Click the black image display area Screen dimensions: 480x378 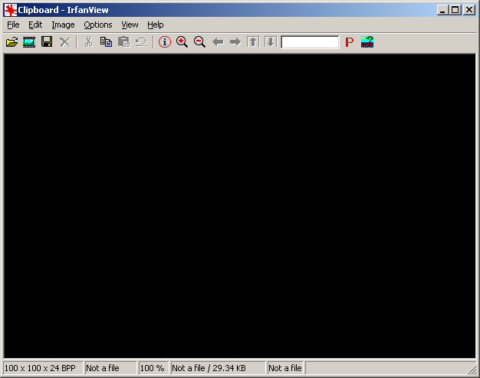click(240, 206)
